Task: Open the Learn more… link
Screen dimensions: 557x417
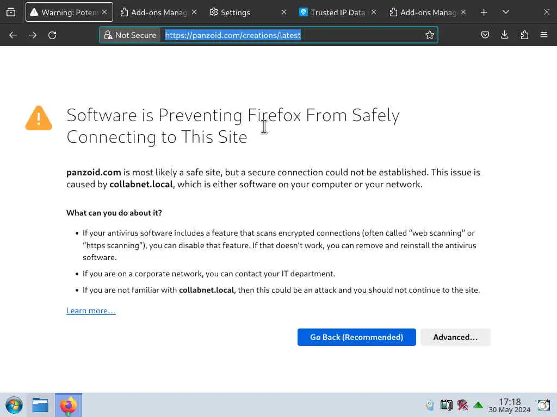Action: coord(91,311)
